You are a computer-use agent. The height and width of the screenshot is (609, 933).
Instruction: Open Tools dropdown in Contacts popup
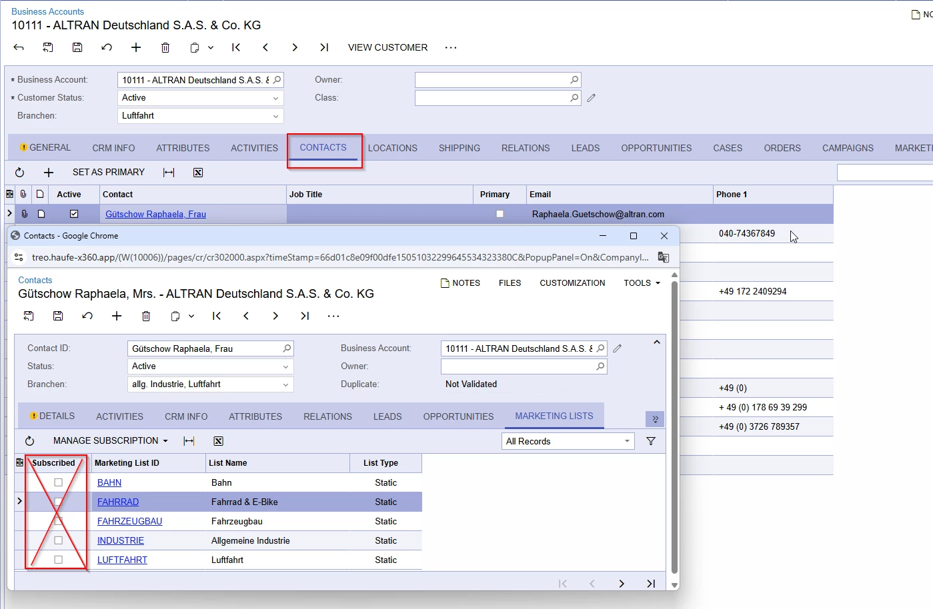point(642,283)
